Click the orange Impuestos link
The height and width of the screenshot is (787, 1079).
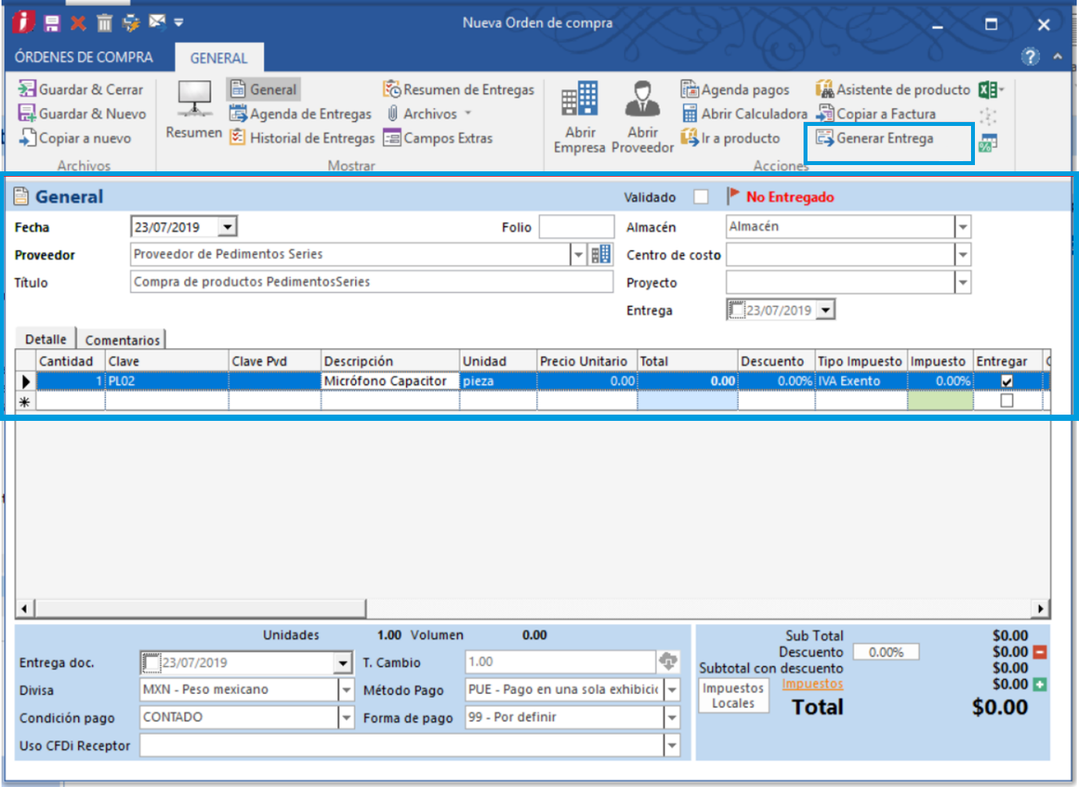tap(812, 684)
